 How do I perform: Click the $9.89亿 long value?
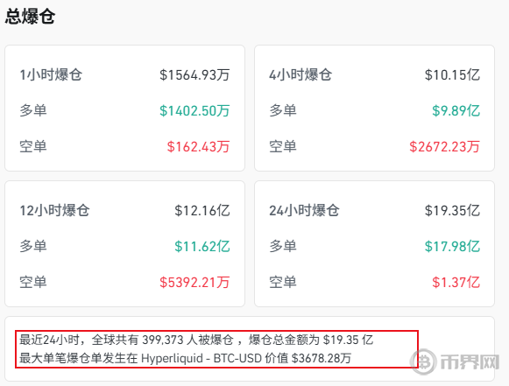pyautogui.click(x=456, y=110)
